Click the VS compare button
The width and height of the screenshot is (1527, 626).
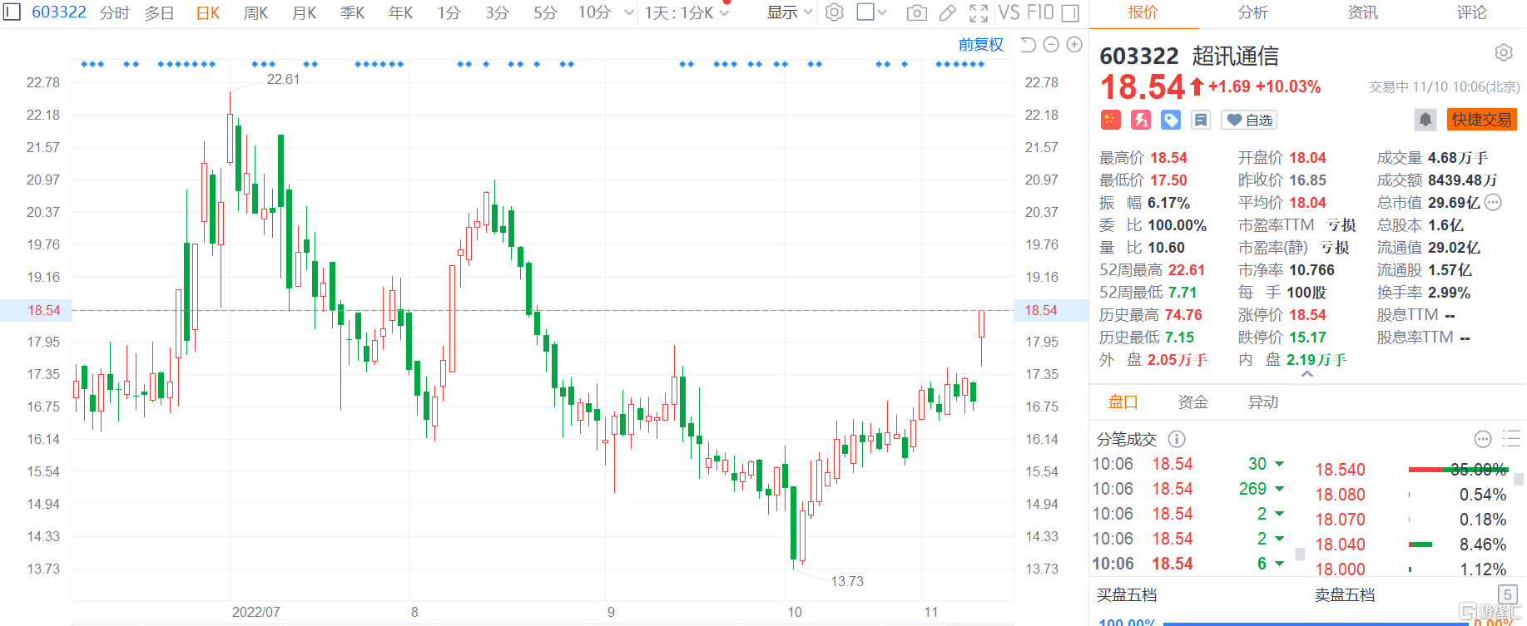click(x=1009, y=12)
